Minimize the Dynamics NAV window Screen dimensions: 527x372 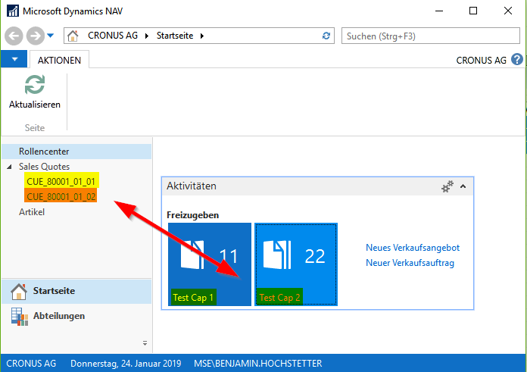[x=439, y=11]
